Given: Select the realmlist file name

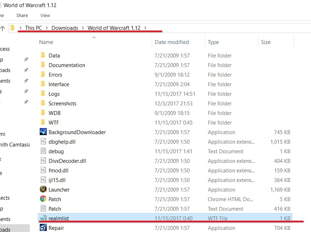Looking at the screenshot, I should [x=59, y=218].
